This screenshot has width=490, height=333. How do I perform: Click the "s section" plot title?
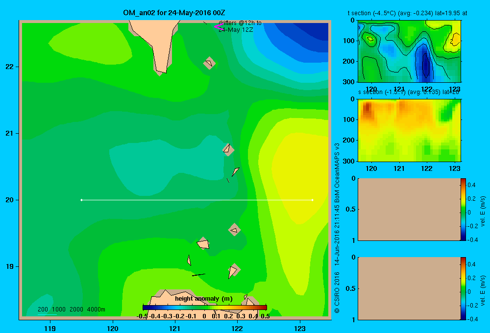click(x=409, y=92)
